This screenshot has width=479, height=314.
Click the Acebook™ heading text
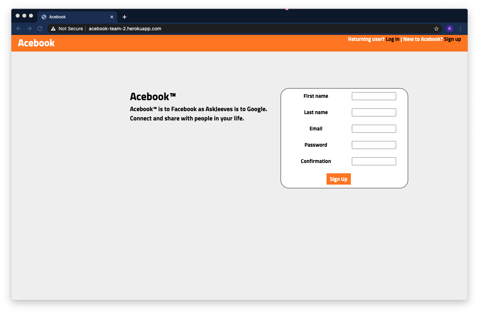[153, 96]
